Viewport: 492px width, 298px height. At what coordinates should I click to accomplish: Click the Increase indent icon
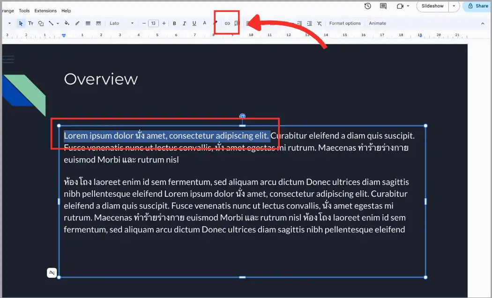[310, 23]
